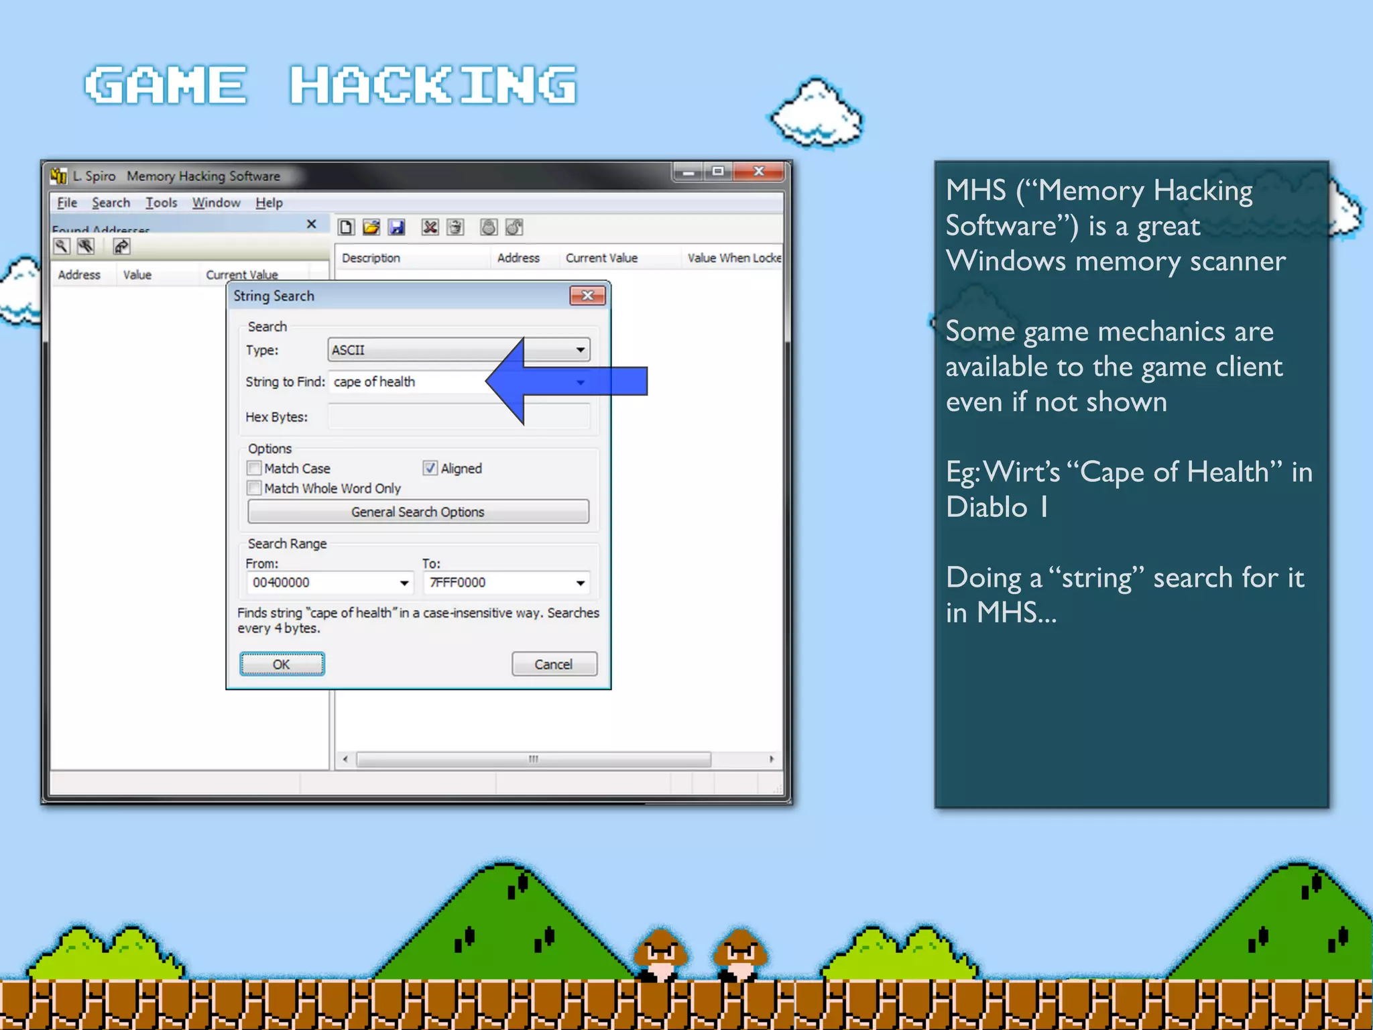
Task: Expand the From address range dropdown
Action: tap(404, 583)
